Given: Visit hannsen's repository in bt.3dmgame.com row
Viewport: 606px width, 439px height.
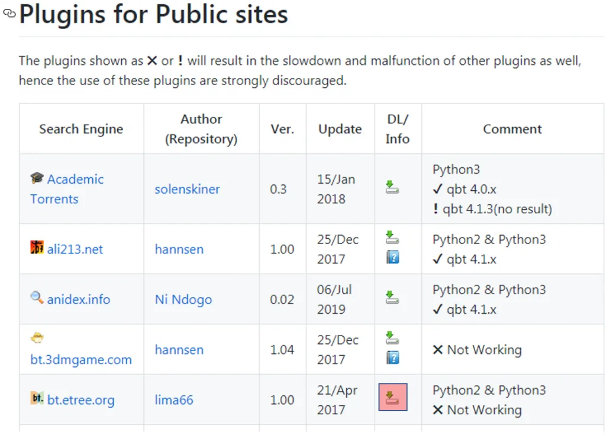Looking at the screenshot, I should 179,350.
